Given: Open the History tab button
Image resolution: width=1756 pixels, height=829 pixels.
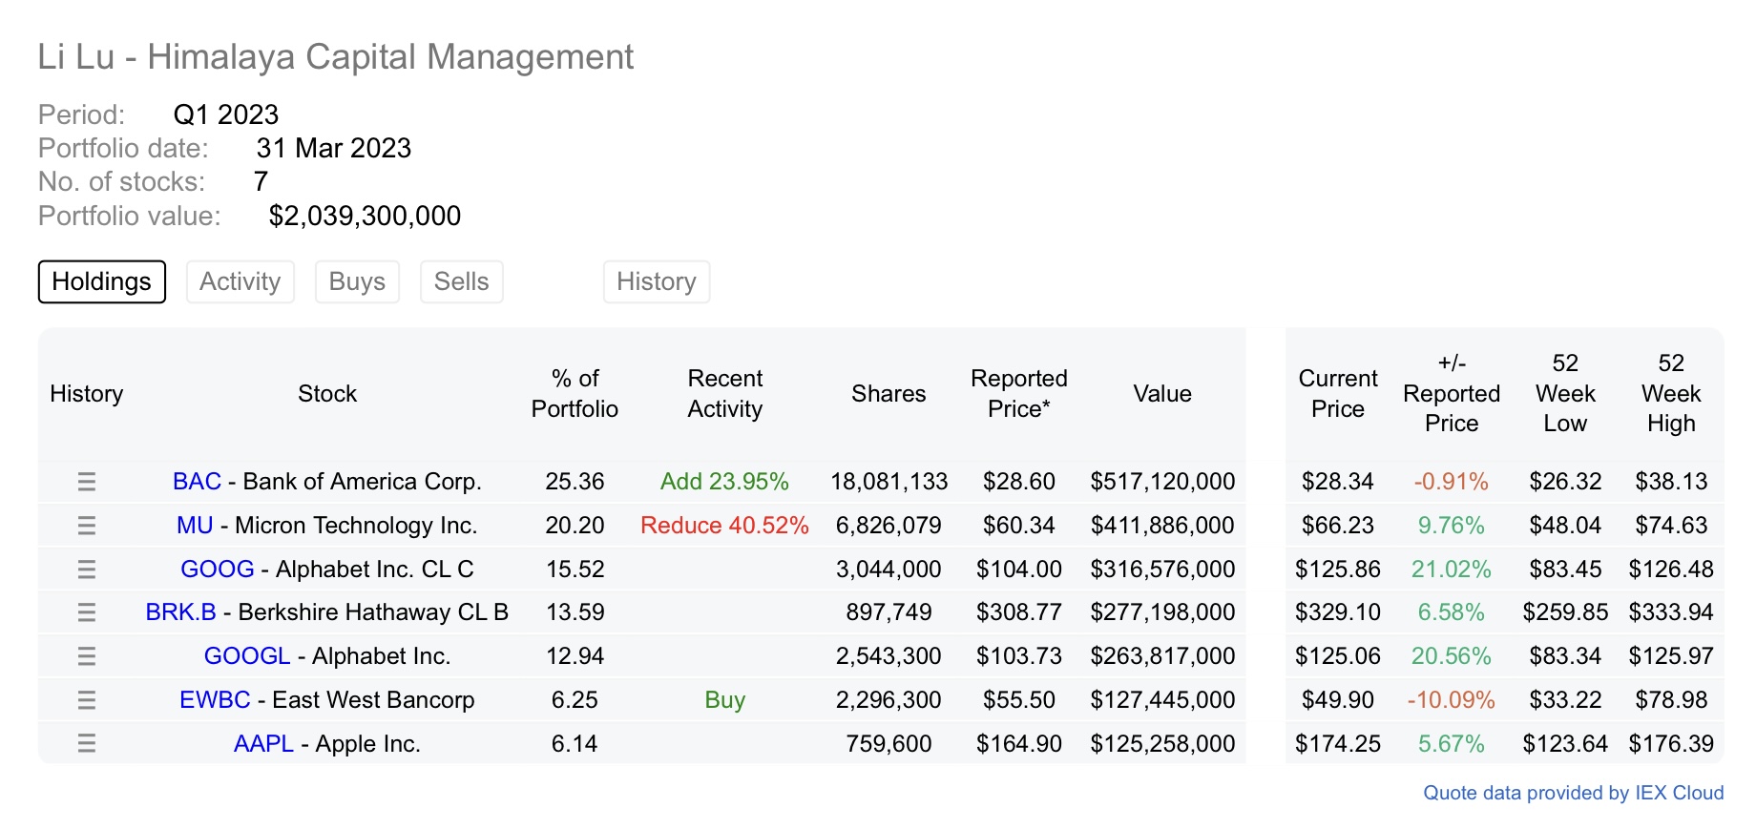Looking at the screenshot, I should click(x=657, y=281).
